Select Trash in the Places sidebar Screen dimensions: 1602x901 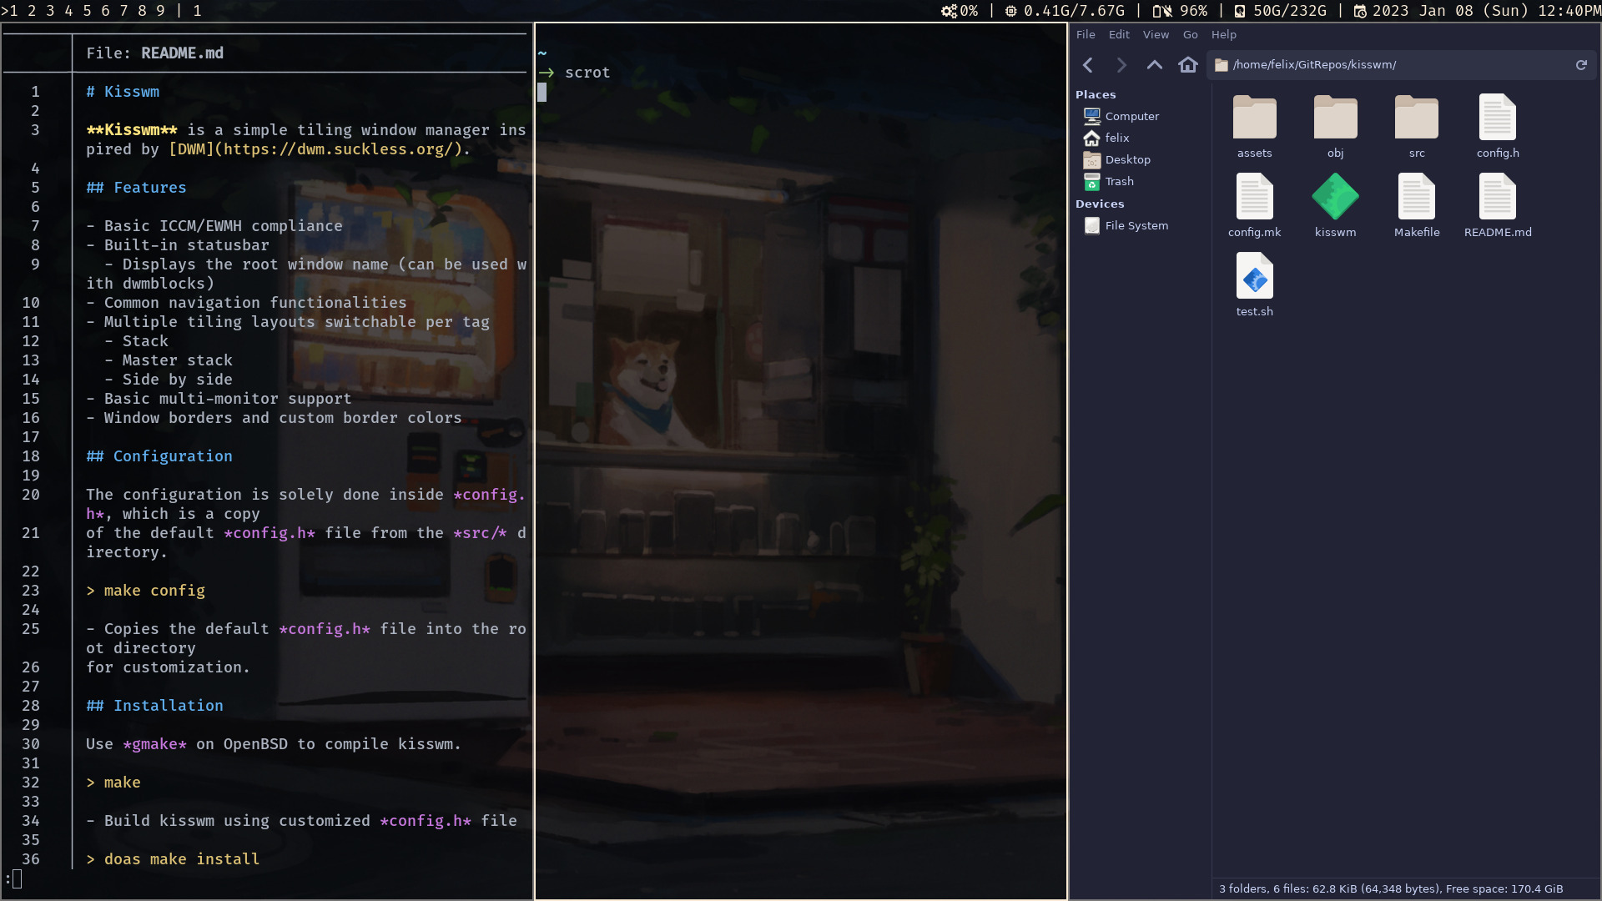click(1119, 182)
